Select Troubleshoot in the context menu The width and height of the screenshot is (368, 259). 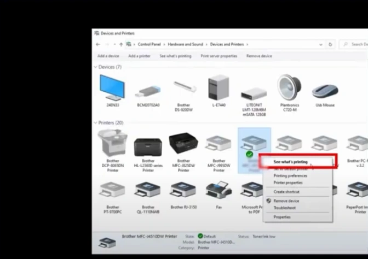(x=285, y=208)
